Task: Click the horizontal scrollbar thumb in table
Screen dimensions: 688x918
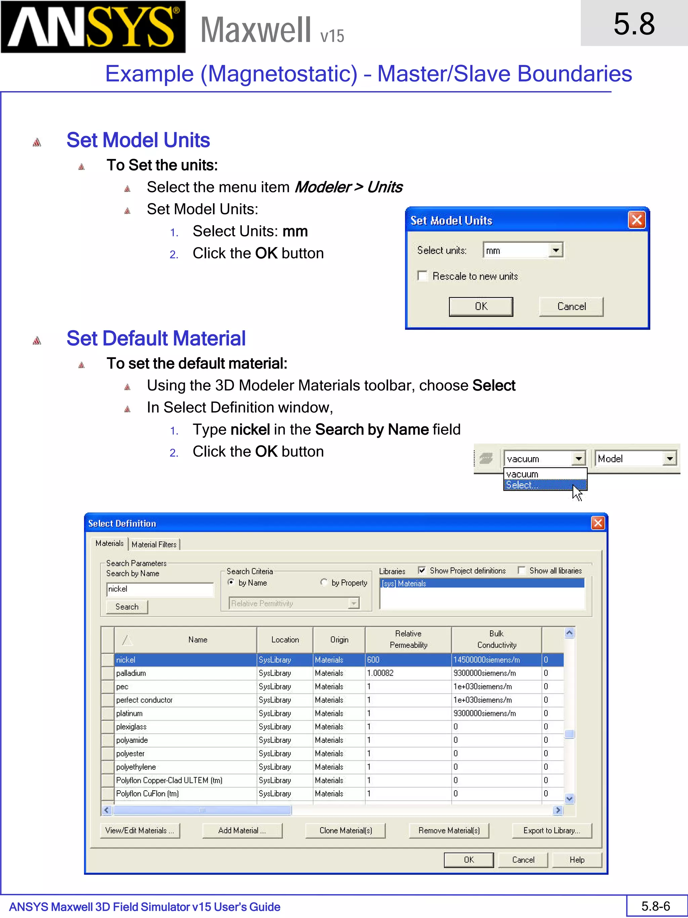Action: coord(202,810)
